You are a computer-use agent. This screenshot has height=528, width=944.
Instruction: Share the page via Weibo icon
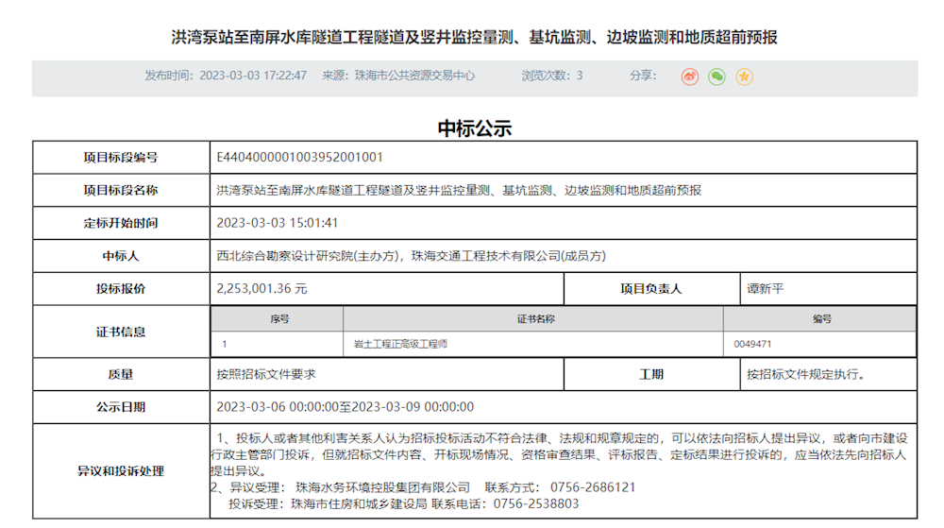pos(690,77)
